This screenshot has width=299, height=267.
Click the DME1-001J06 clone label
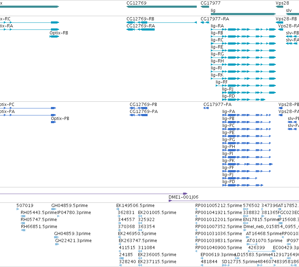[x=183, y=197]
